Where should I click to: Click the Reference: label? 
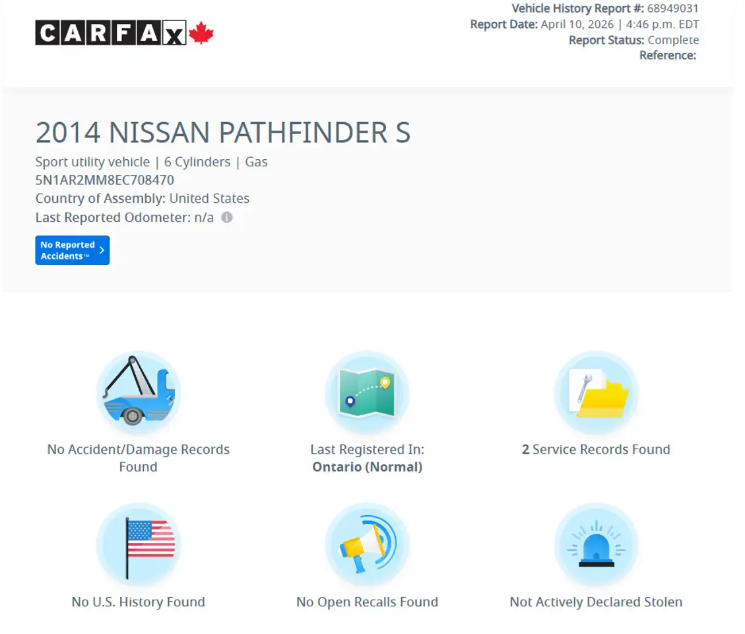(x=668, y=55)
